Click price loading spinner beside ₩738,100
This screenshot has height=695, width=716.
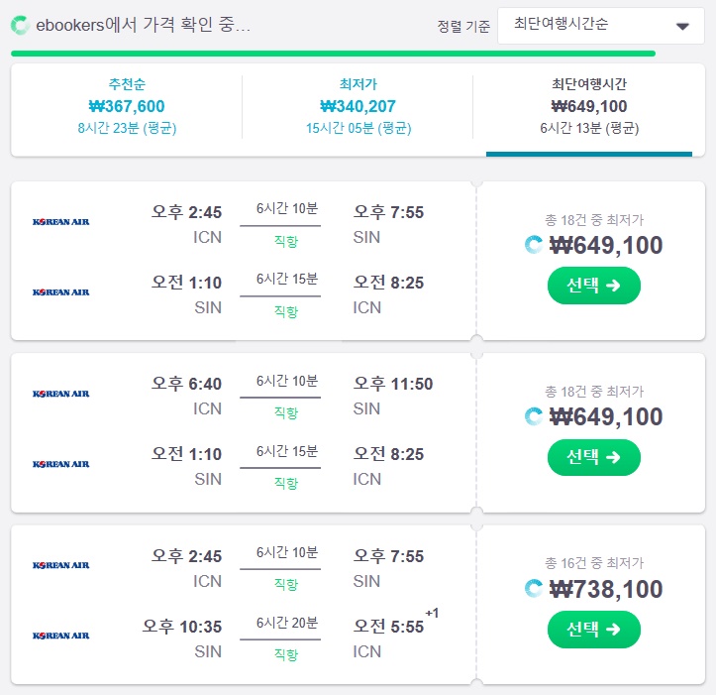pos(534,589)
